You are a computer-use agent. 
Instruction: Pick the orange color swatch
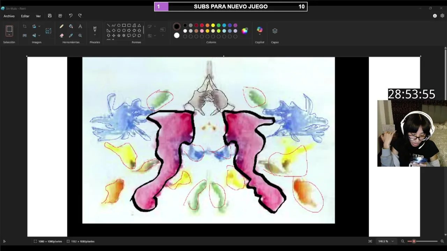(207, 25)
